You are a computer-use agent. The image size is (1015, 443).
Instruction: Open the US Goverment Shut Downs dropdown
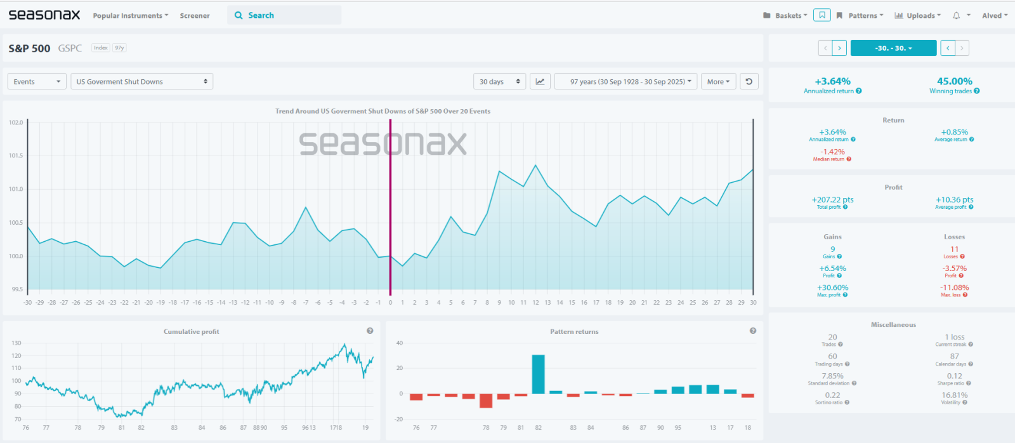click(x=141, y=81)
